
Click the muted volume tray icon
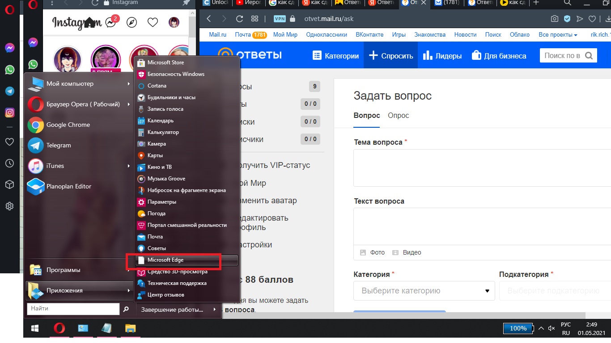(x=552, y=329)
